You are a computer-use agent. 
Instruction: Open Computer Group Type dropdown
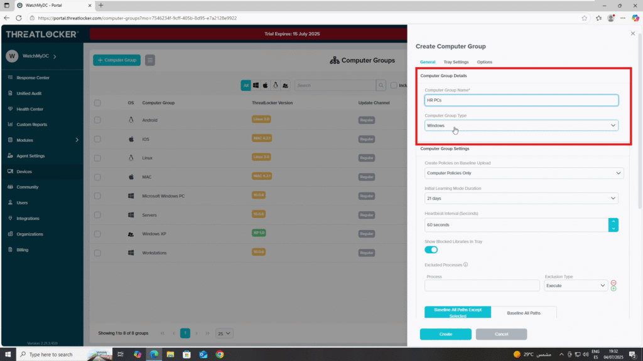coord(521,125)
